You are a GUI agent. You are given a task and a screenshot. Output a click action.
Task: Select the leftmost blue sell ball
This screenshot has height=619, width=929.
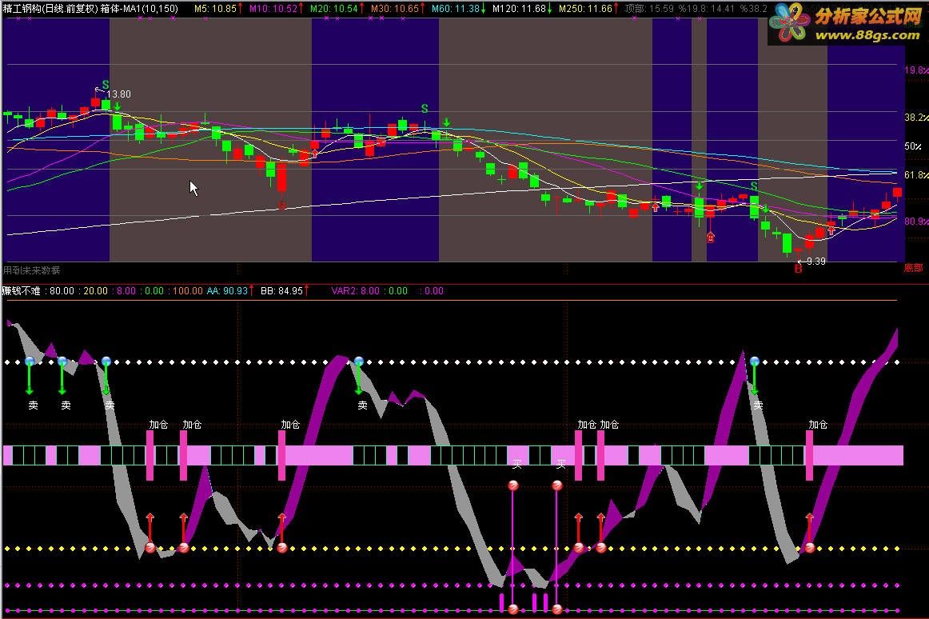click(30, 361)
